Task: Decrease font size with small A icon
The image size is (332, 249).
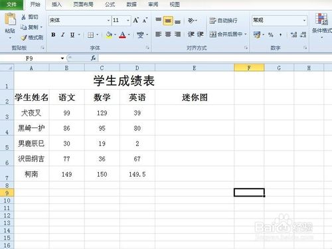Action: [145, 21]
